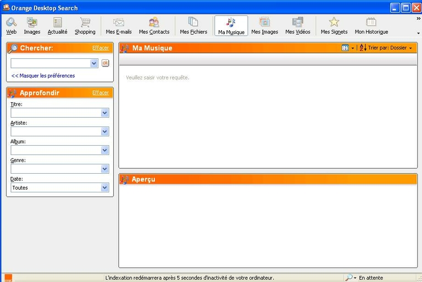Show more toolbar items with chevron
422x282 pixels.
click(418, 18)
